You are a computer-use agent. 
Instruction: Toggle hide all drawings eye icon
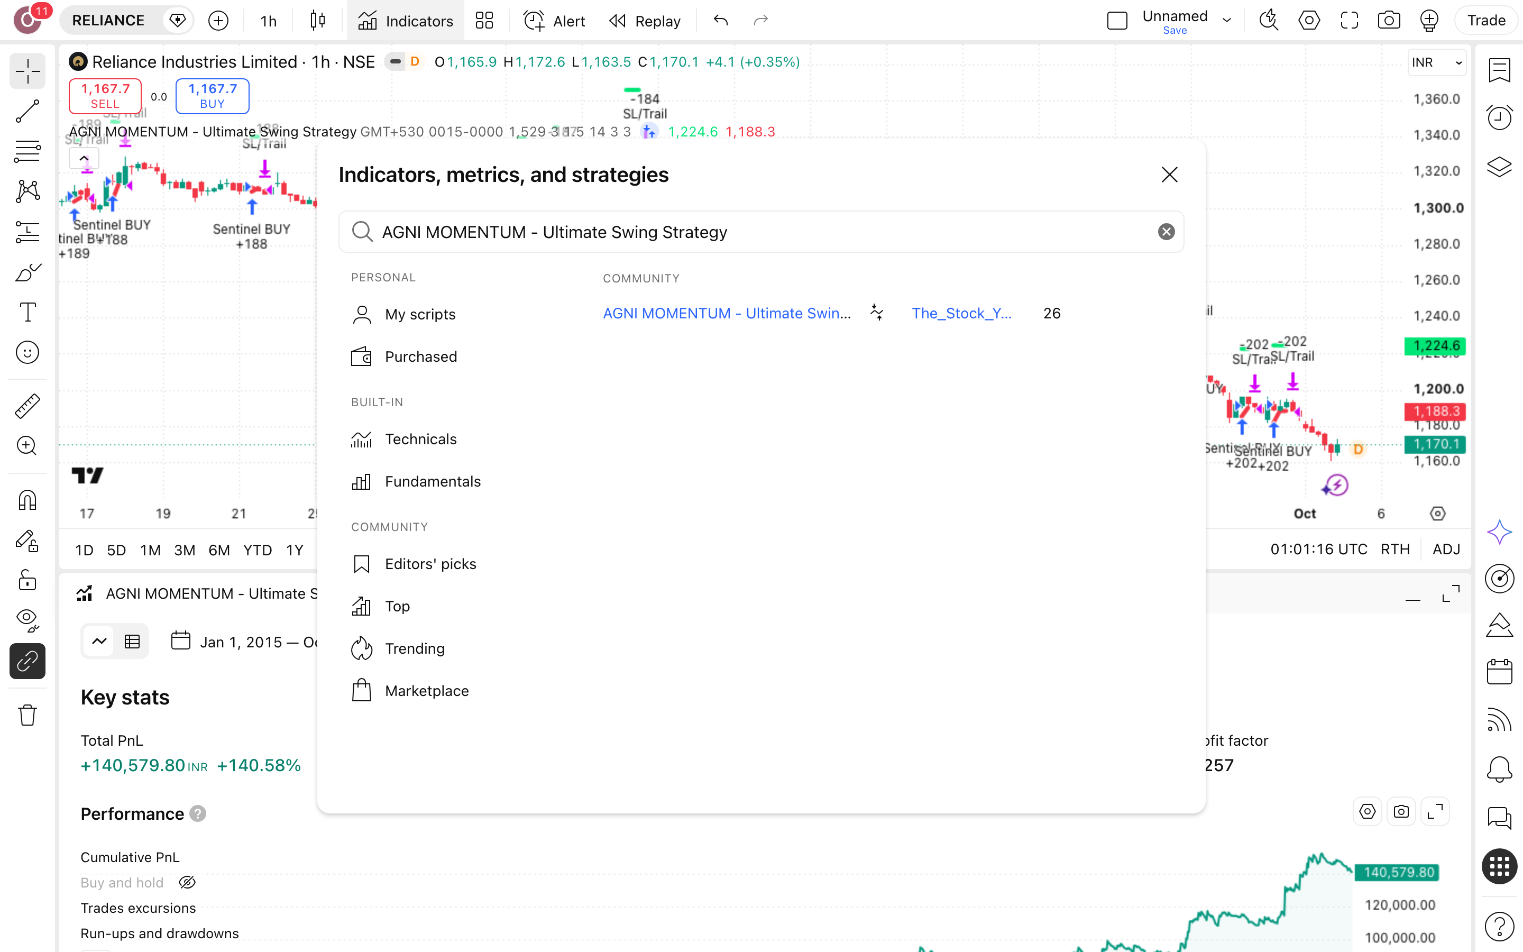coord(27,621)
